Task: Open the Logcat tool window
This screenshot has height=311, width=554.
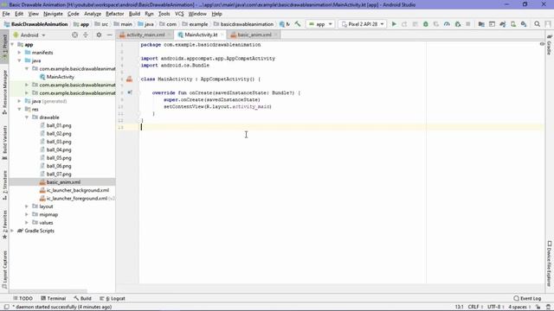Action: tap(113, 298)
